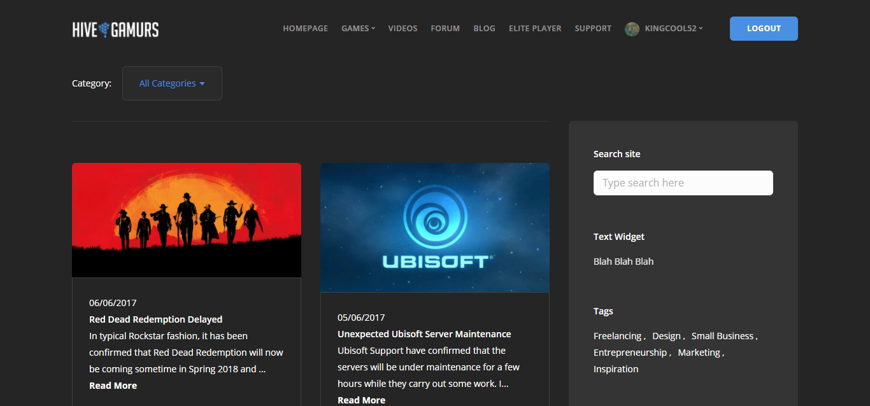The height and width of the screenshot is (406, 870).
Task: Open the Forum page
Action: (445, 29)
